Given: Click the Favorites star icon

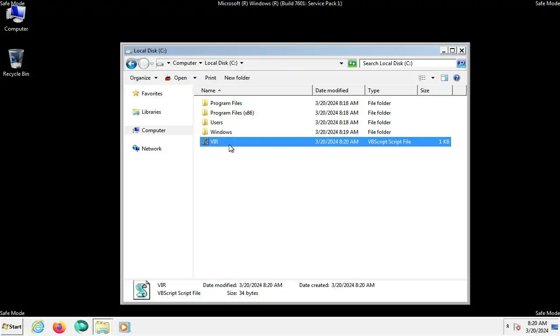Looking at the screenshot, I should pyautogui.click(x=136, y=93).
